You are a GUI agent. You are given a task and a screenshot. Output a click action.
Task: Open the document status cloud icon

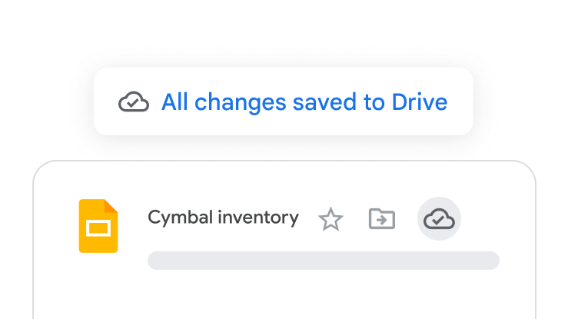coord(439,220)
